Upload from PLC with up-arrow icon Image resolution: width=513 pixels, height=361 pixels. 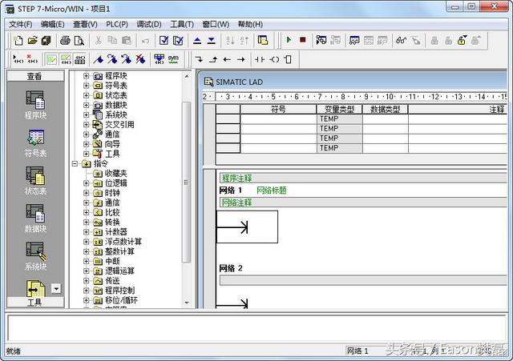coord(197,41)
